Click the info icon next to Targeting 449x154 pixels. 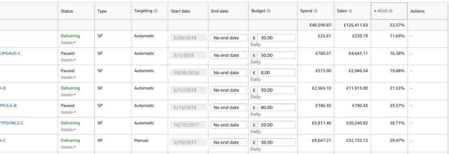(156, 11)
